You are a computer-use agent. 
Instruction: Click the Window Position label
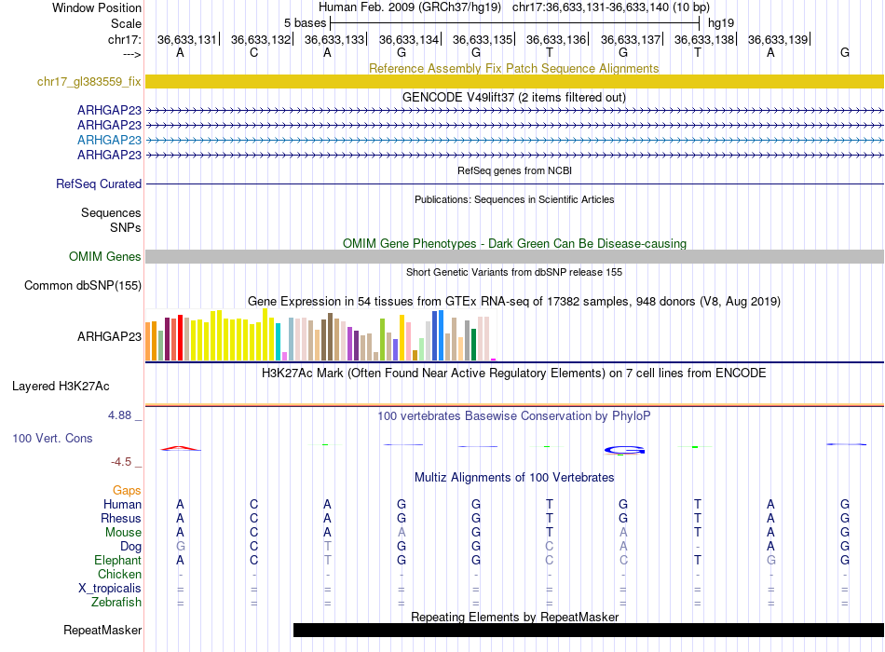pyautogui.click(x=97, y=7)
